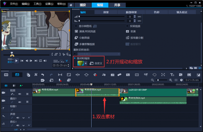203x132 pixels.
Task: Open the 编辑(E) menu
Action: tap(26, 4)
